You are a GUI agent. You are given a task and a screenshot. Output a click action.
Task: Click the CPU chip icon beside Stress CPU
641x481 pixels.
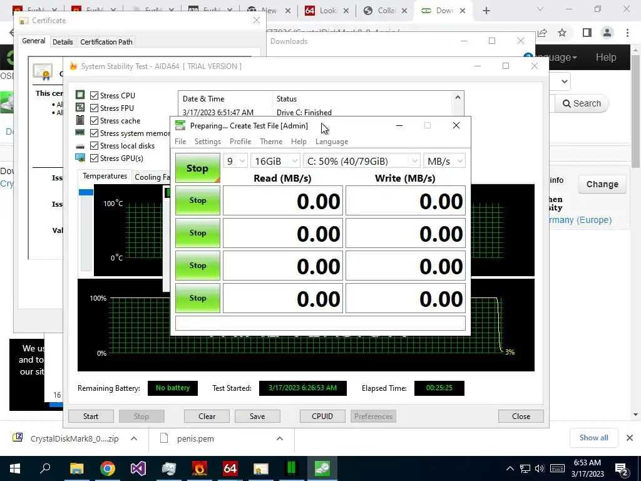[80, 95]
